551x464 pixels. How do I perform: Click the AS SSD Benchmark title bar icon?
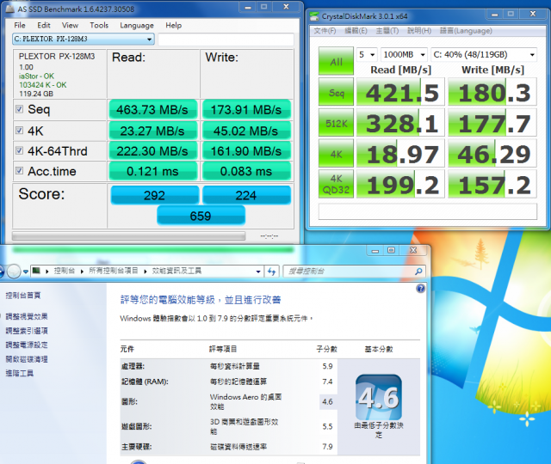(11, 9)
